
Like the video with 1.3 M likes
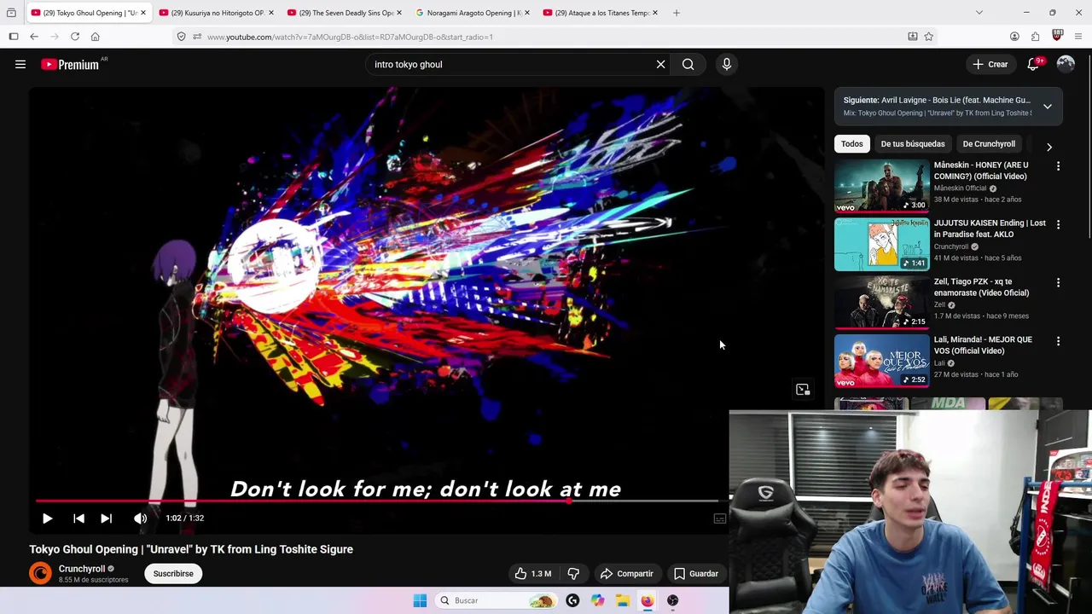tap(532, 574)
